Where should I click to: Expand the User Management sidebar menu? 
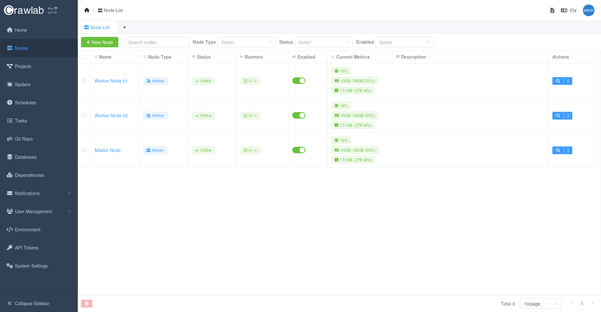coord(33,211)
